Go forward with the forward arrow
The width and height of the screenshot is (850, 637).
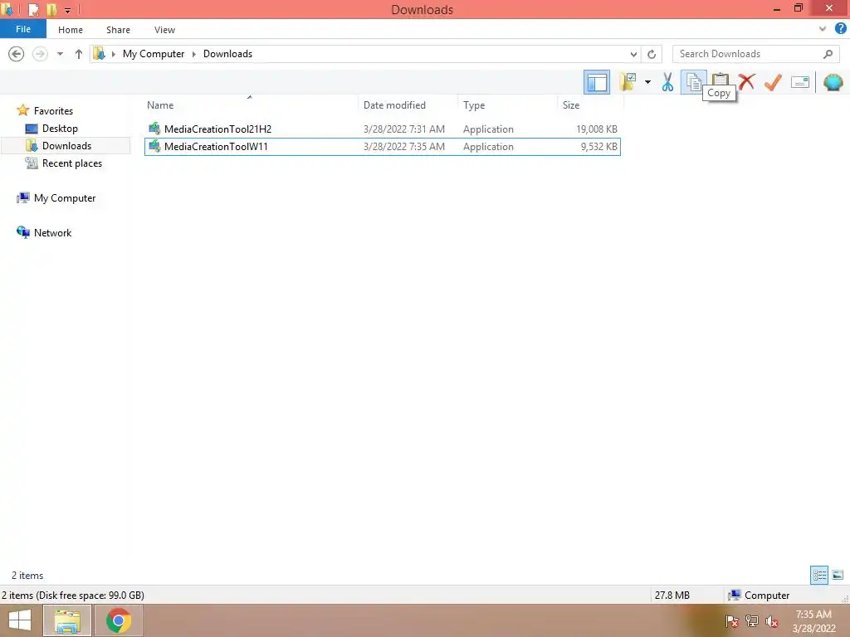(x=40, y=54)
